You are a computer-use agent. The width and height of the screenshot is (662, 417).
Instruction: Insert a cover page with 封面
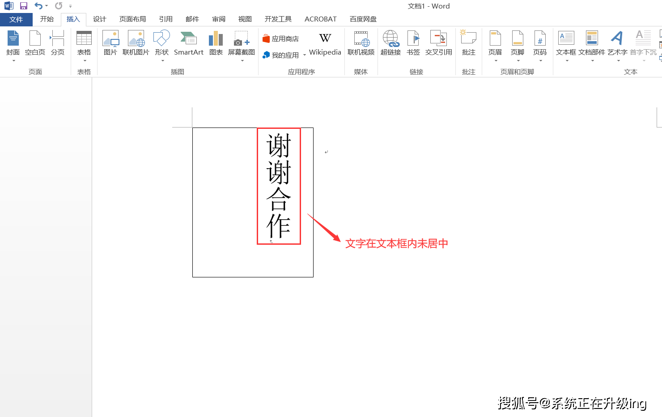(13, 46)
